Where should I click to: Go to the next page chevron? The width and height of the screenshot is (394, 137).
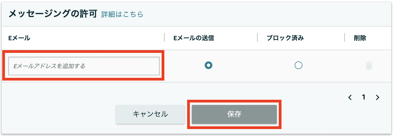pyautogui.click(x=378, y=97)
